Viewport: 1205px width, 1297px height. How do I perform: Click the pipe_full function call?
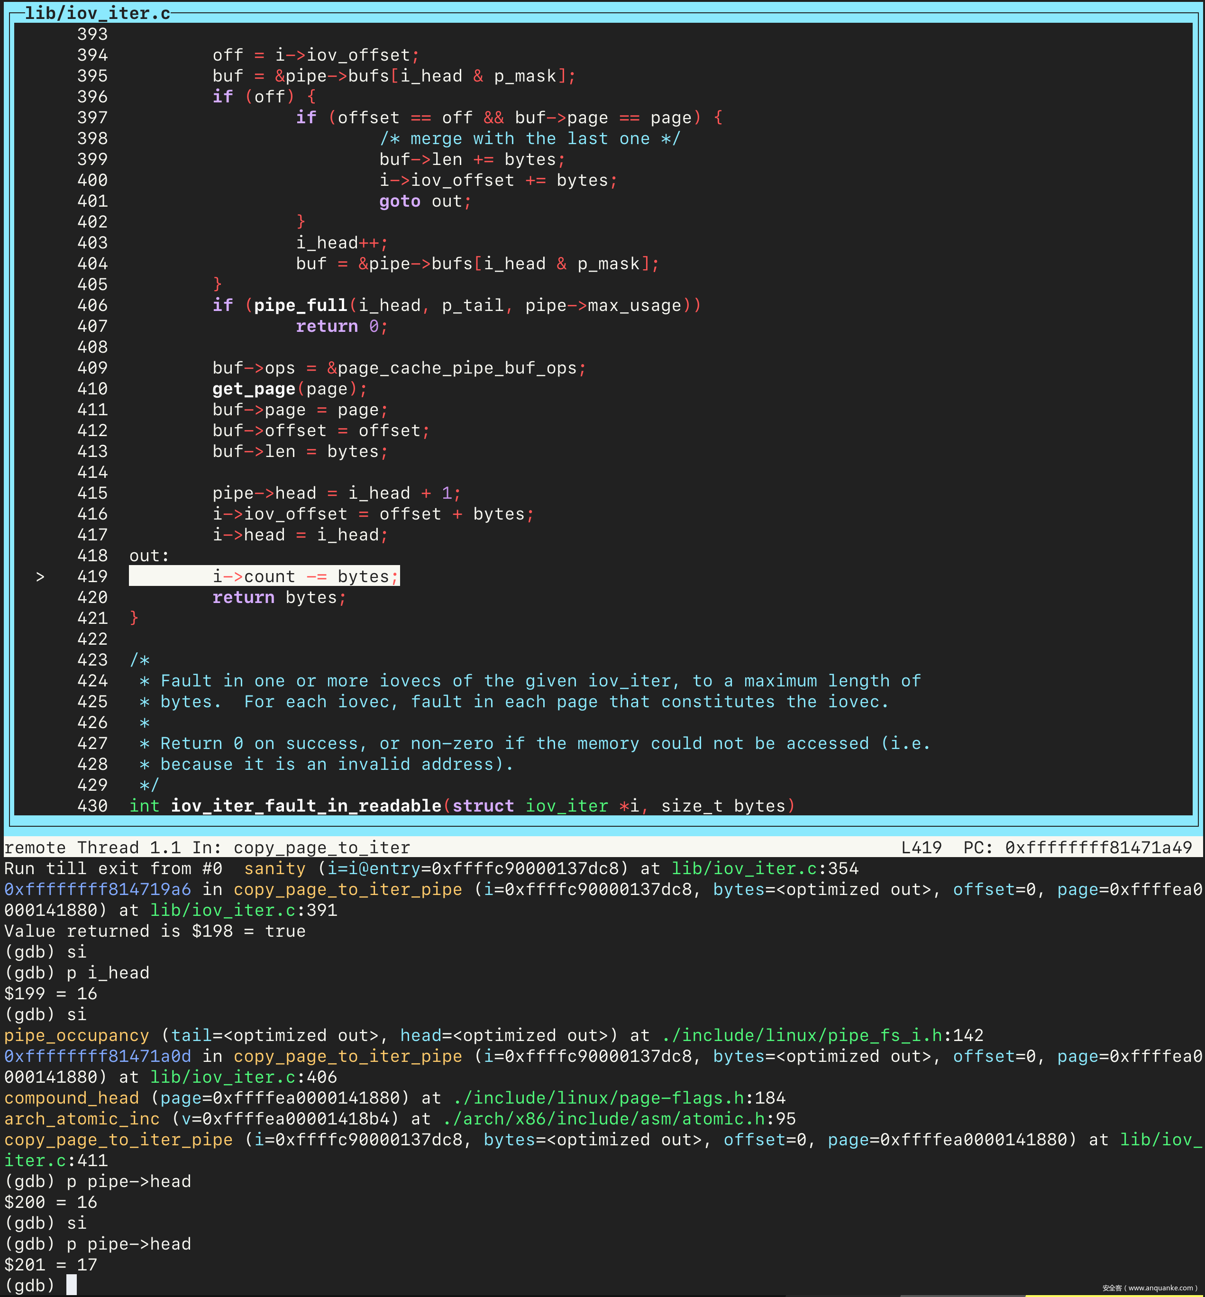(x=301, y=305)
